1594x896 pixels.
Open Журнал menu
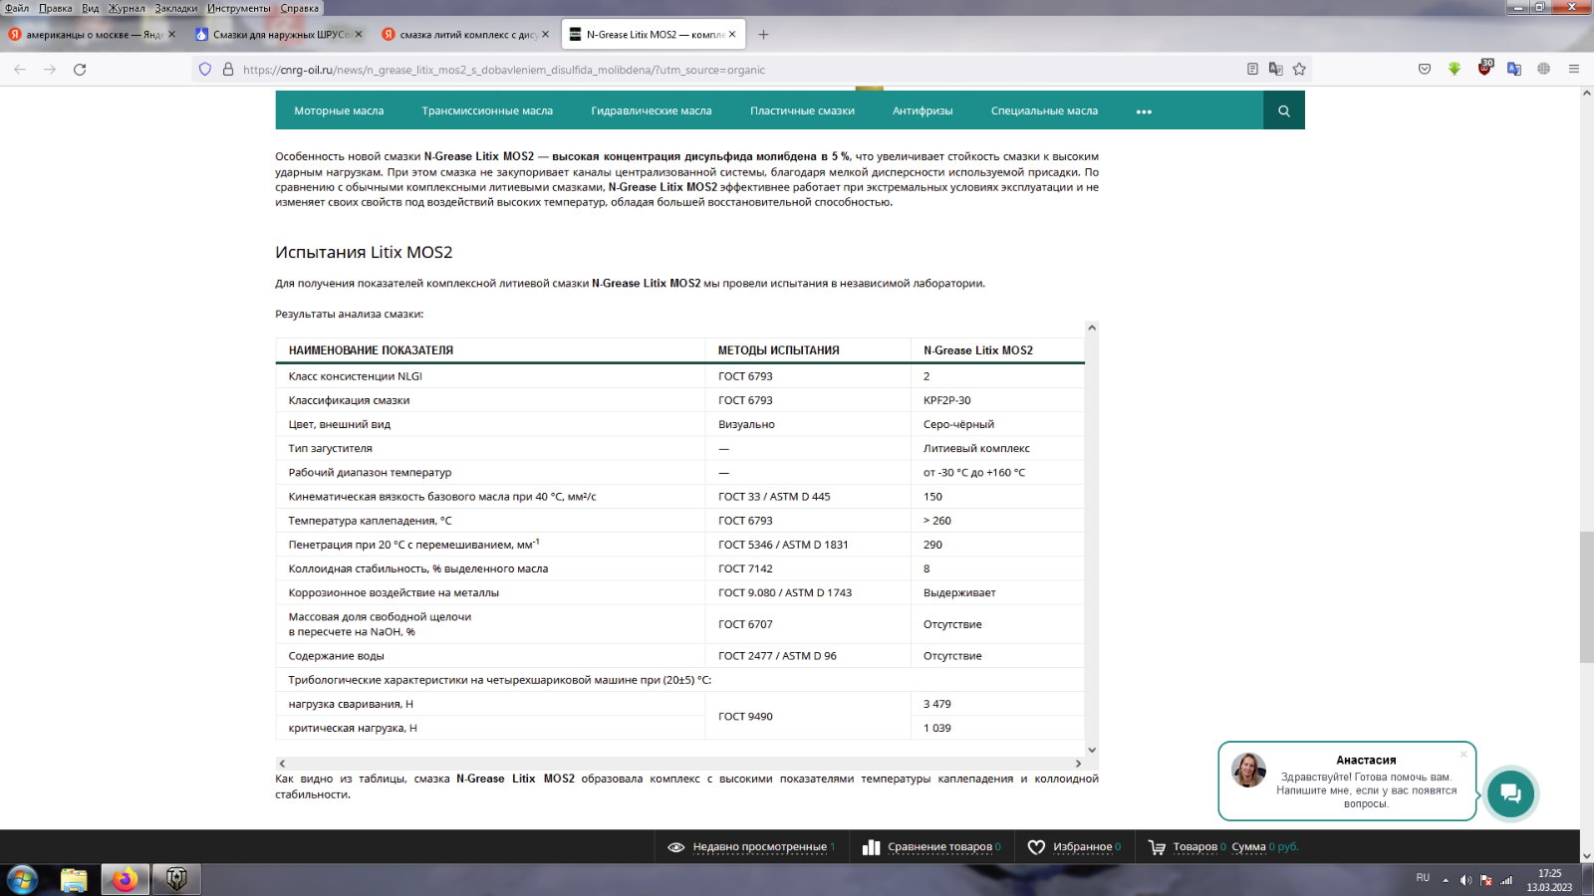click(127, 8)
